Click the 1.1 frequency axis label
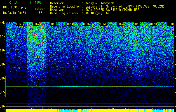Viewport: 176px width, 112px height. [2, 36]
